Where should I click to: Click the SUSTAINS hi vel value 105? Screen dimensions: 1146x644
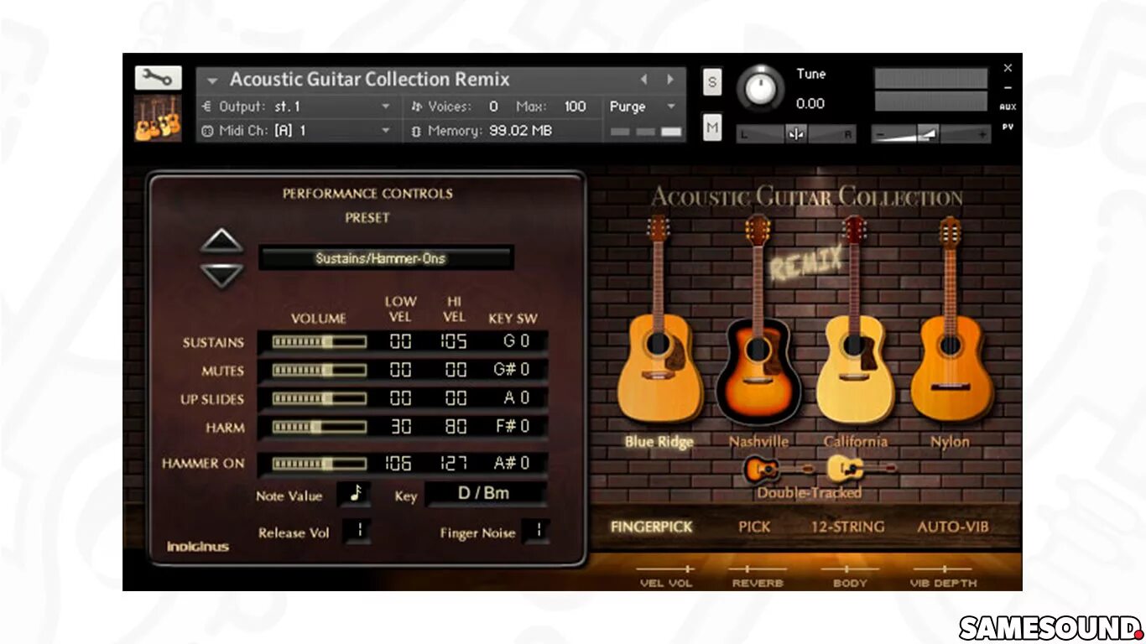tap(455, 341)
